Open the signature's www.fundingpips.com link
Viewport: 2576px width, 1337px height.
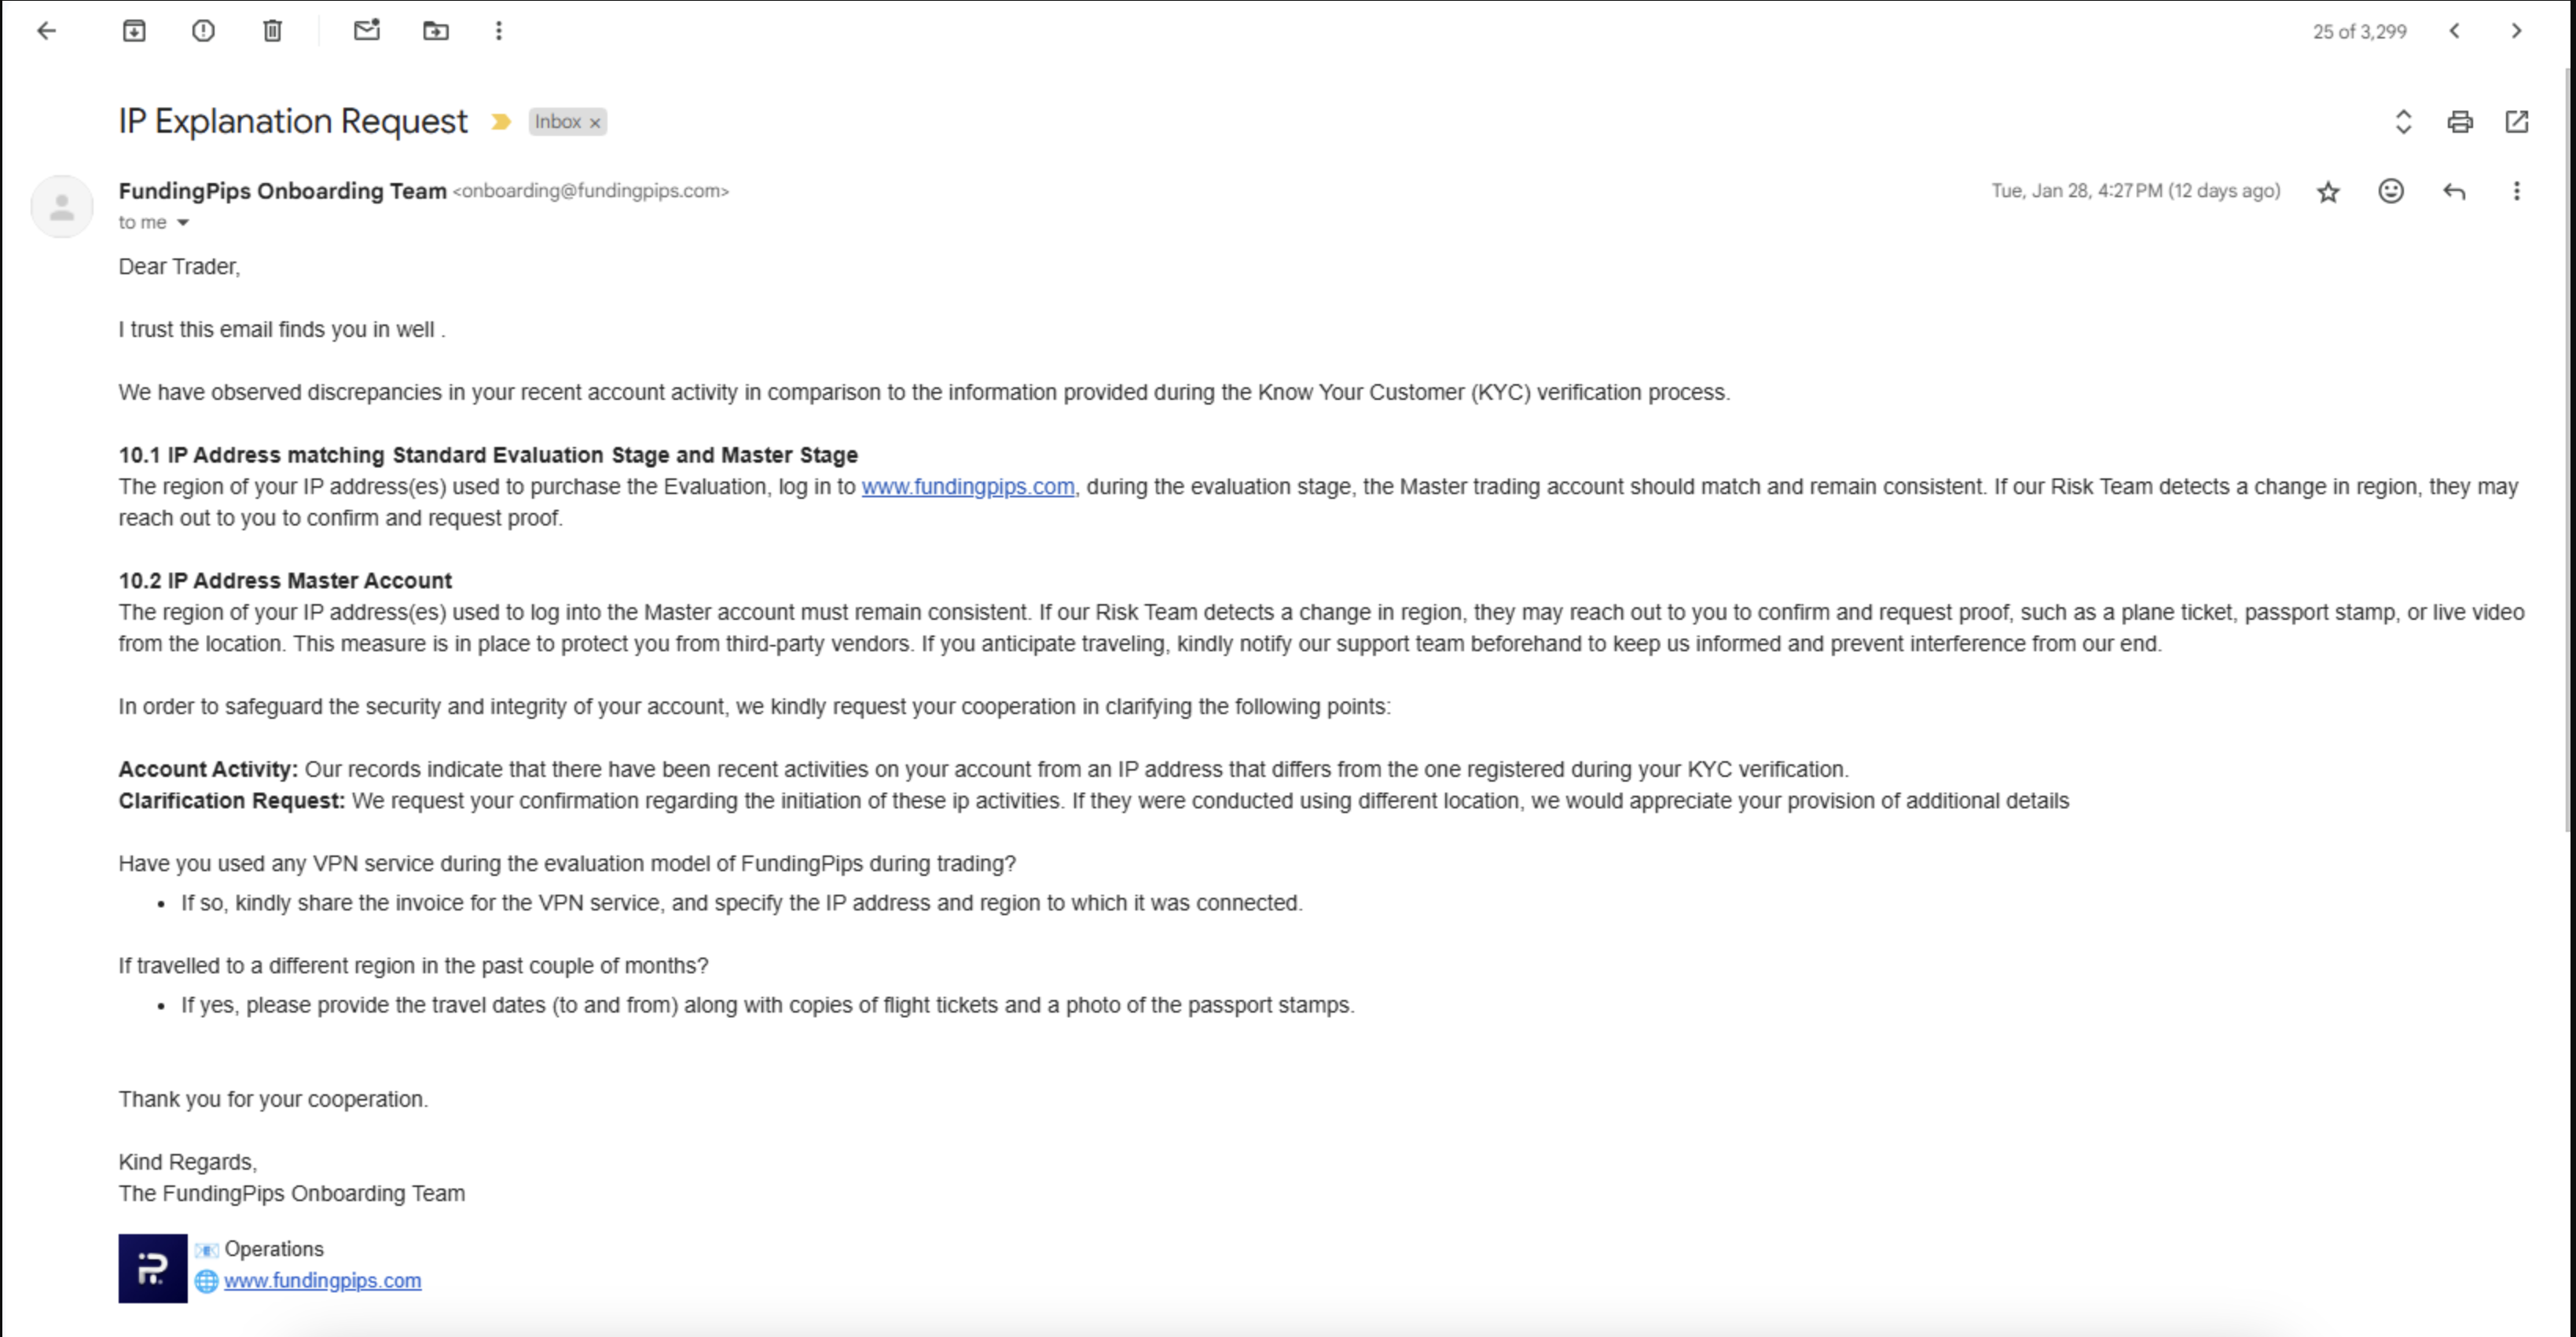(322, 1281)
